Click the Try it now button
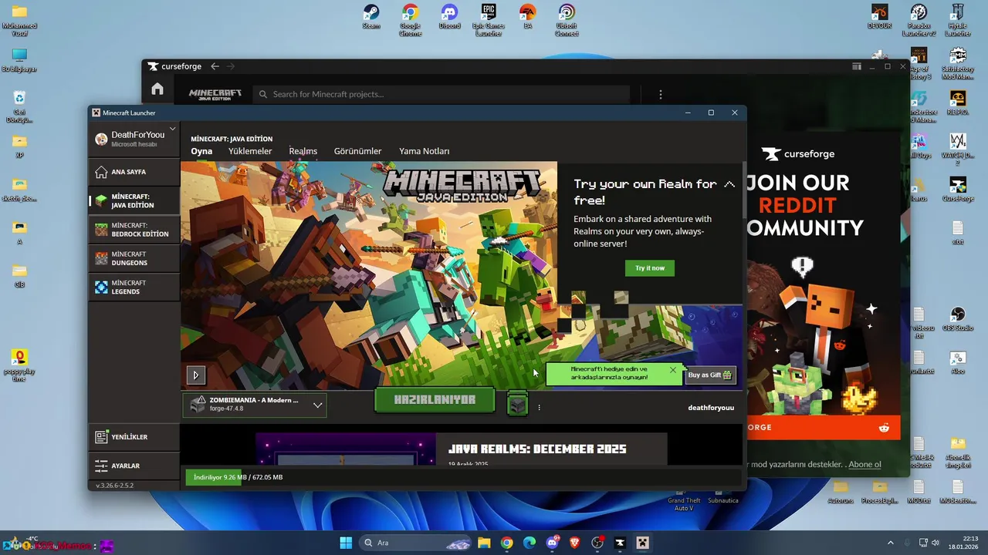Screen dimensions: 988x555 point(650,268)
